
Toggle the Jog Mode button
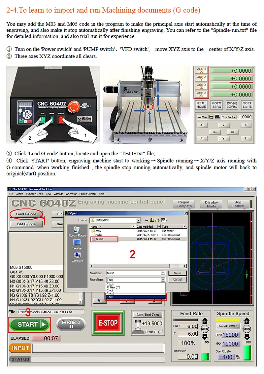point(202,117)
